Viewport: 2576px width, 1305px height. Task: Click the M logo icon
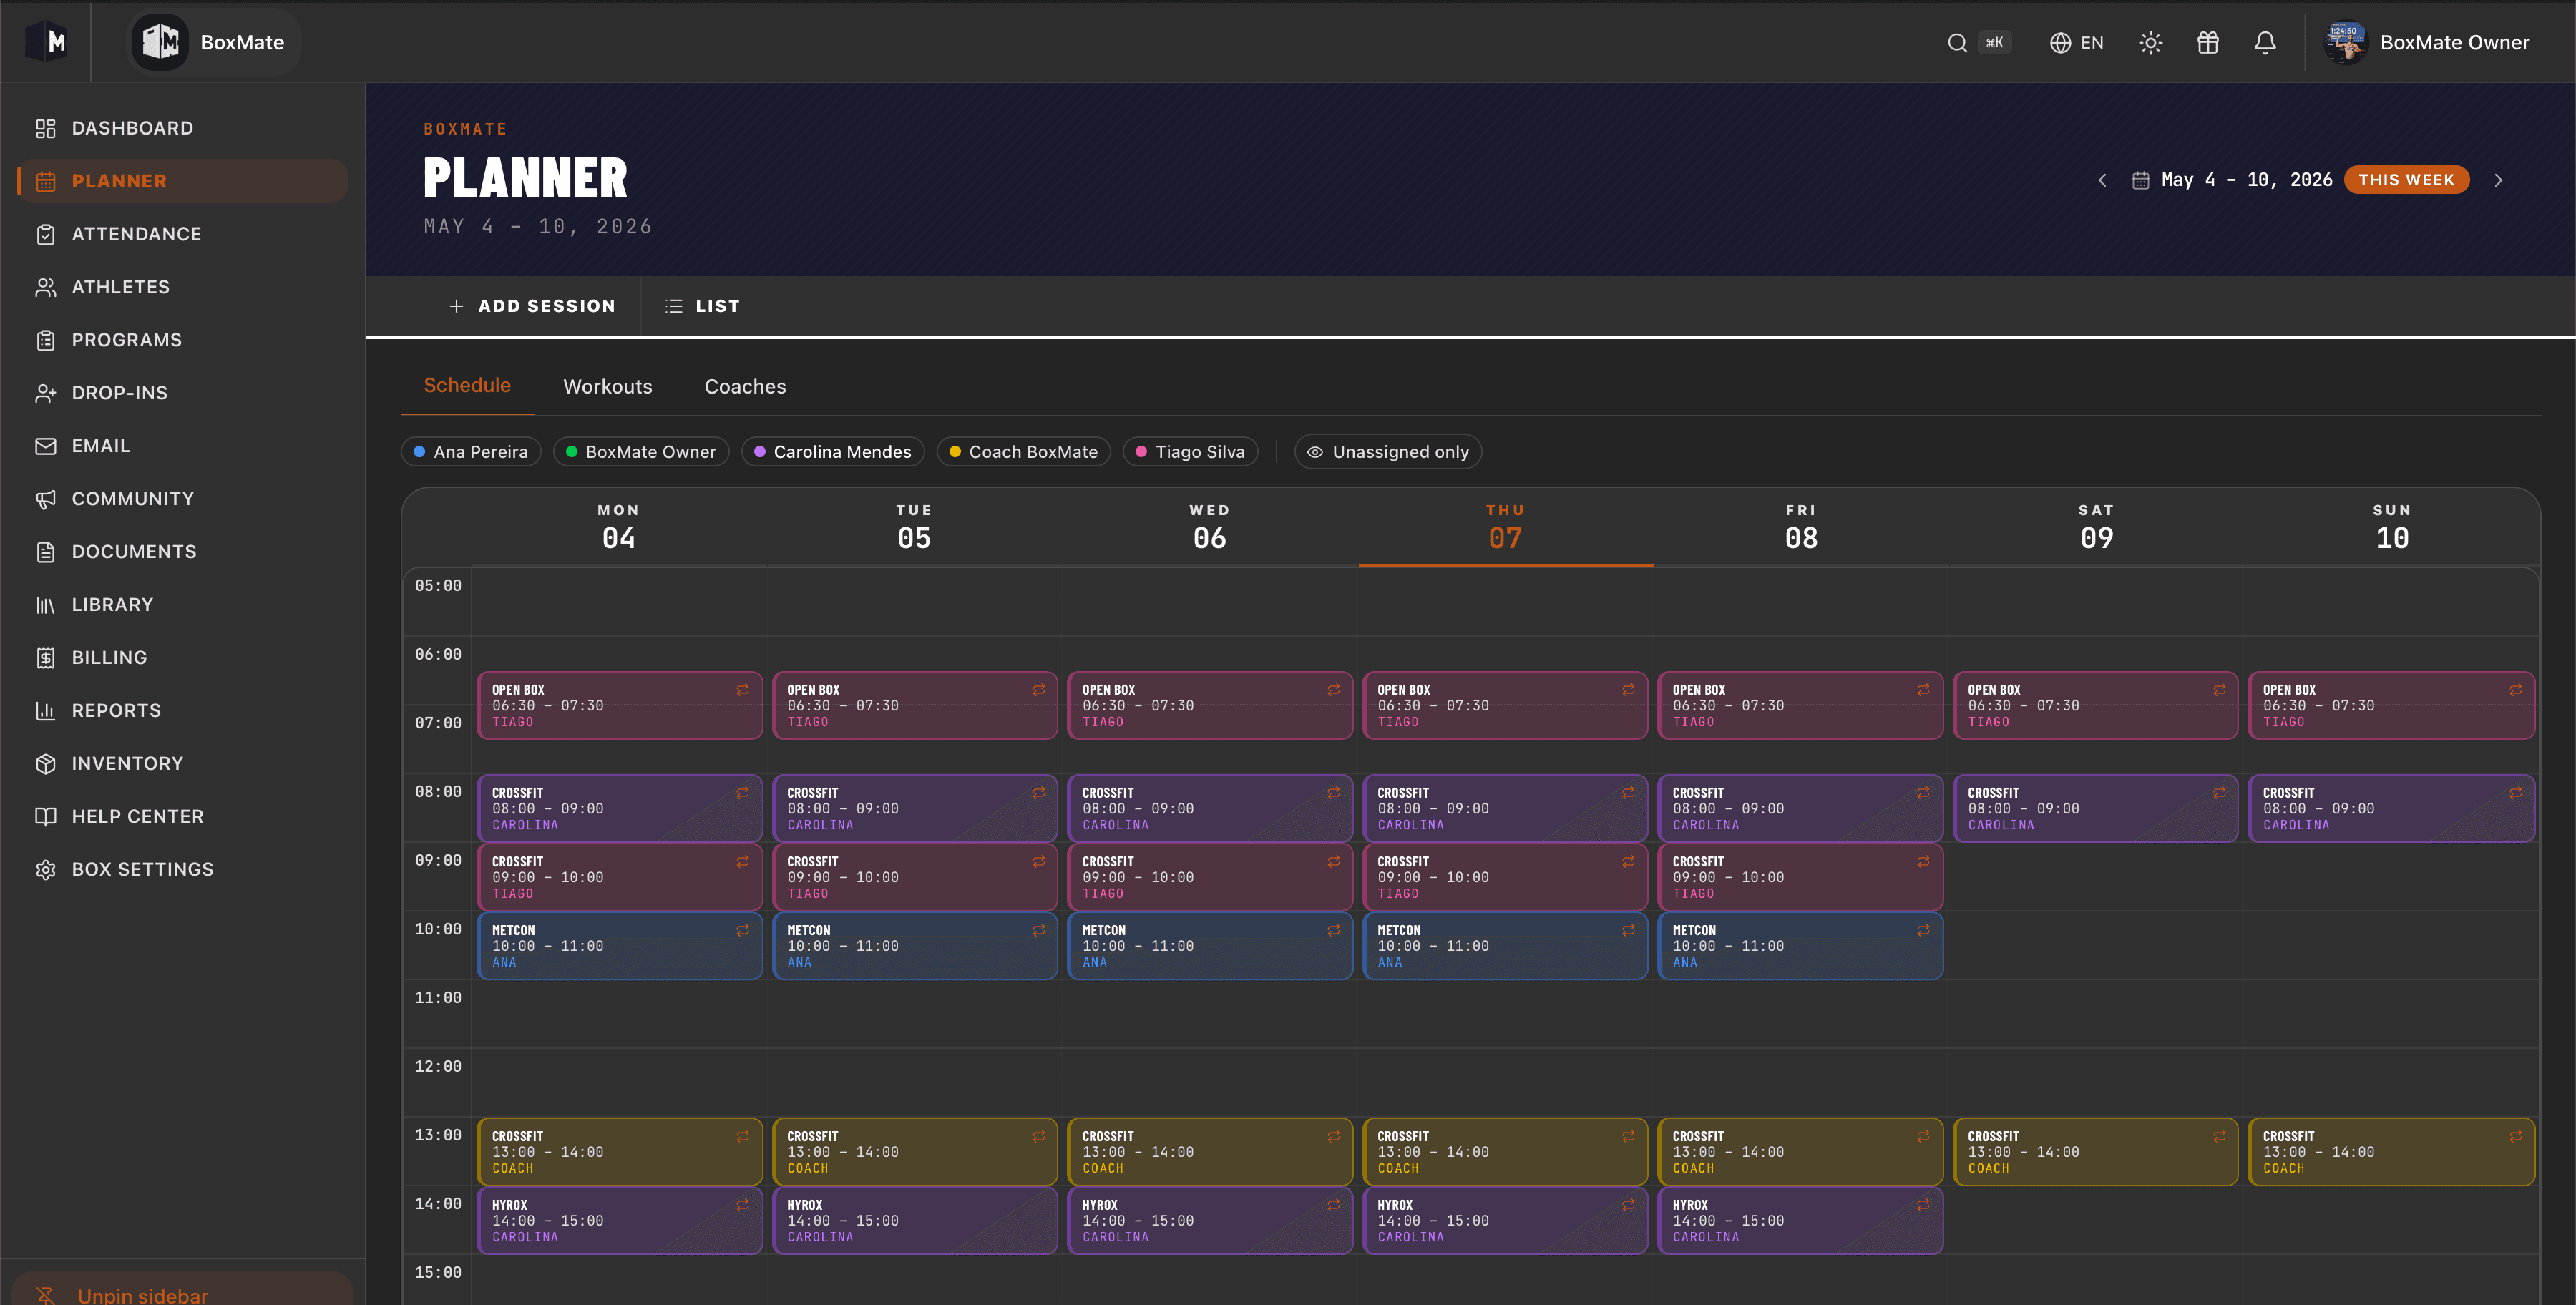click(46, 42)
